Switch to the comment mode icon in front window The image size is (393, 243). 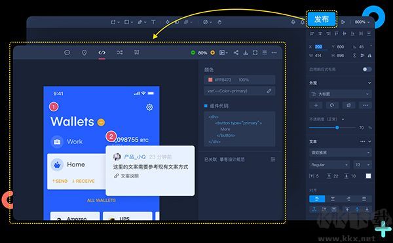coord(67,52)
